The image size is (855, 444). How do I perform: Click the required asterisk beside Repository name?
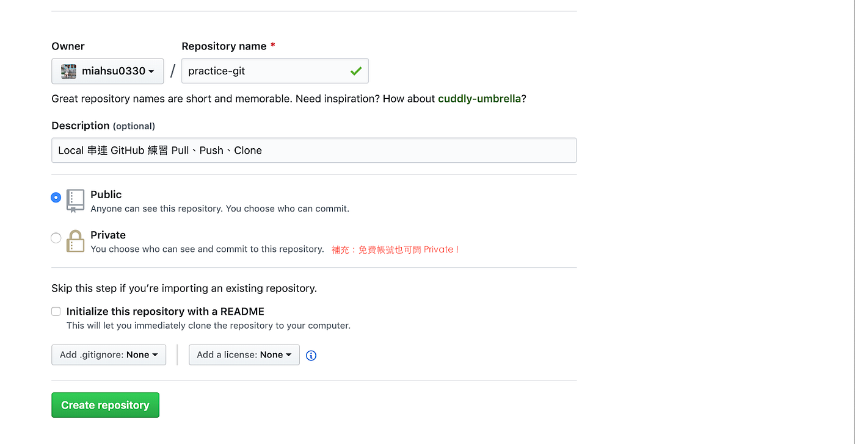[x=272, y=46]
